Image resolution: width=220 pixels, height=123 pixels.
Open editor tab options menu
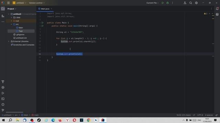tap(211, 9)
